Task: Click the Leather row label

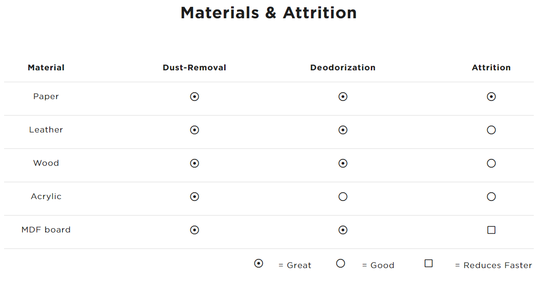Action: (46, 130)
